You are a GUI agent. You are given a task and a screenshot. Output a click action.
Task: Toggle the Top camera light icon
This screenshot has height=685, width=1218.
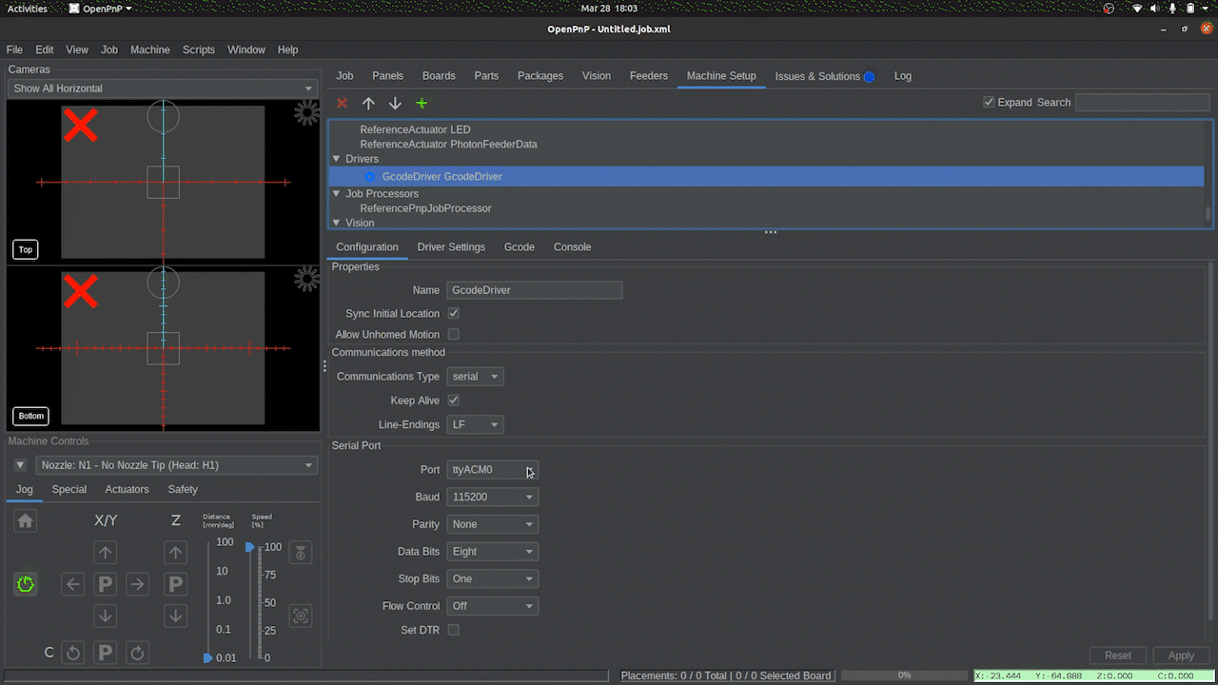(306, 114)
